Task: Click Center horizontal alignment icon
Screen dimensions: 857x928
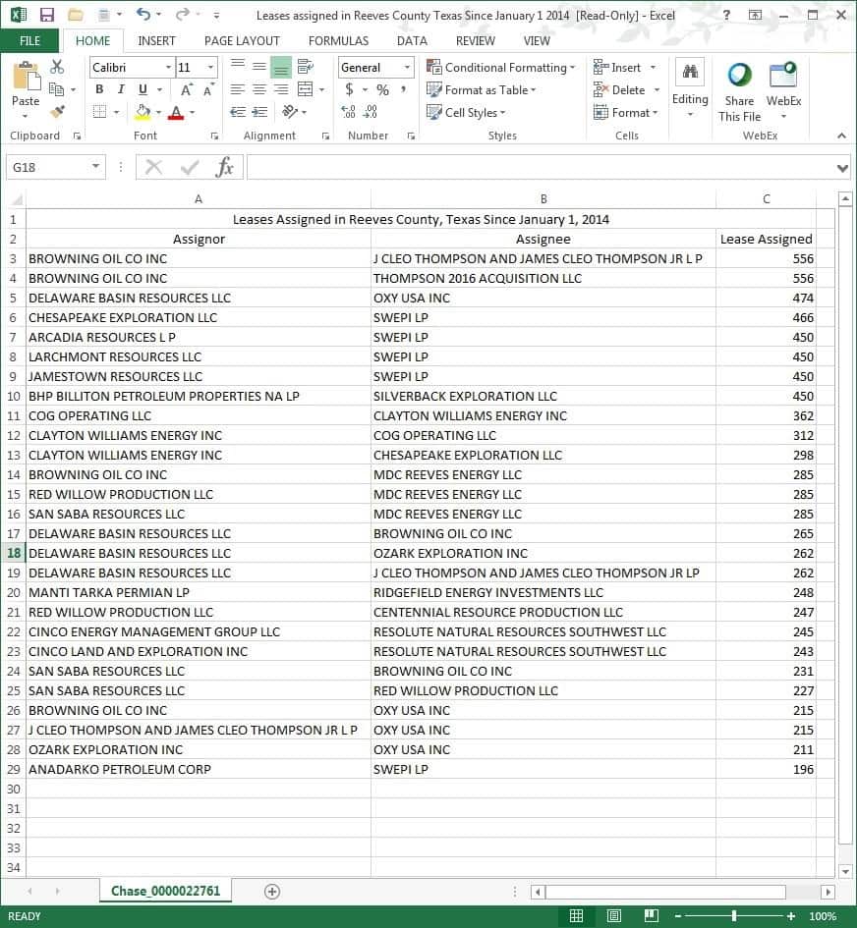Action: 258,89
